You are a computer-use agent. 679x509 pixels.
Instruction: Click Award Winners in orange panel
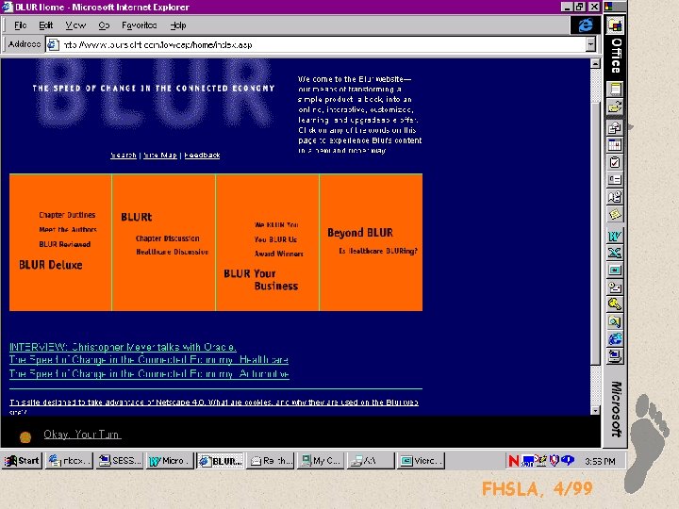pos(279,254)
